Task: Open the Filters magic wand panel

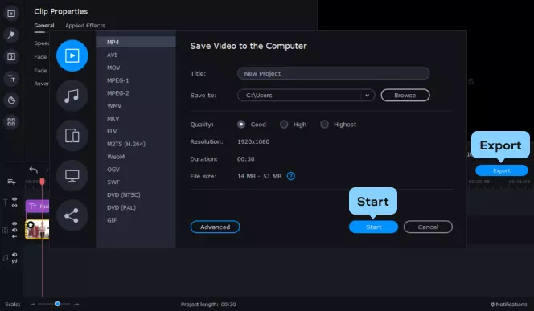Action: 11,35
